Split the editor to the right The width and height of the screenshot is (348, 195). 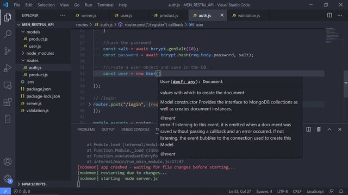330,15
